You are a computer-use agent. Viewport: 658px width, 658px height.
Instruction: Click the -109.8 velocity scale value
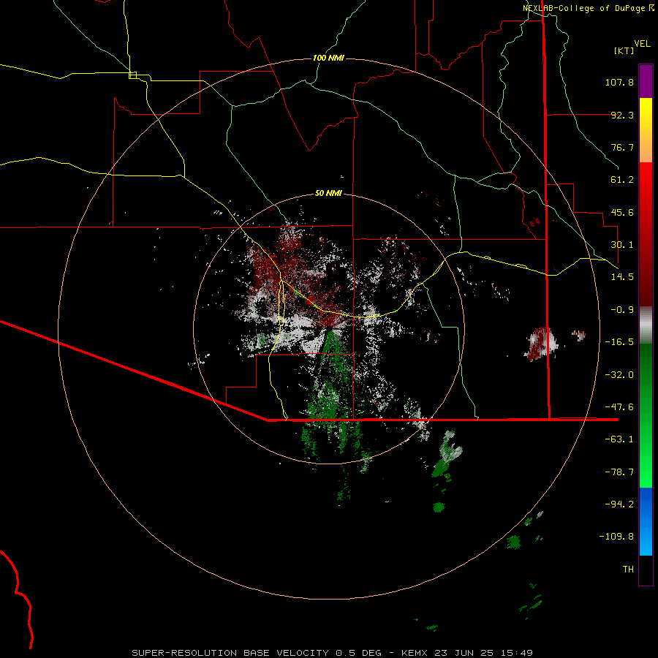[x=616, y=537]
